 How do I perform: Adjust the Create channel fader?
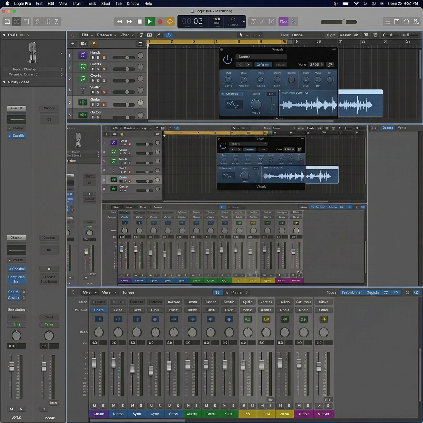point(94,363)
